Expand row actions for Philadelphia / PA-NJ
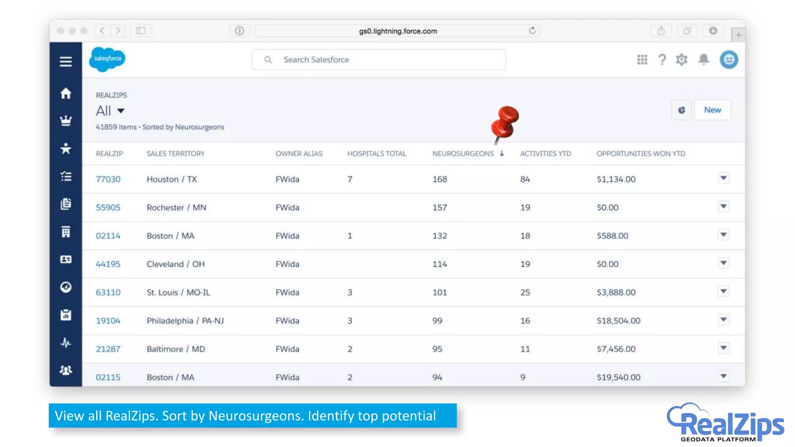795x447 pixels. (723, 320)
